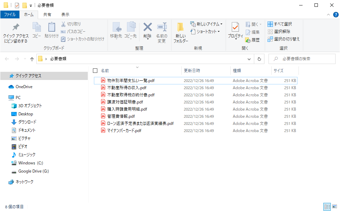Open Explorer Help icon
The image size is (340, 211).
pos(336,15)
